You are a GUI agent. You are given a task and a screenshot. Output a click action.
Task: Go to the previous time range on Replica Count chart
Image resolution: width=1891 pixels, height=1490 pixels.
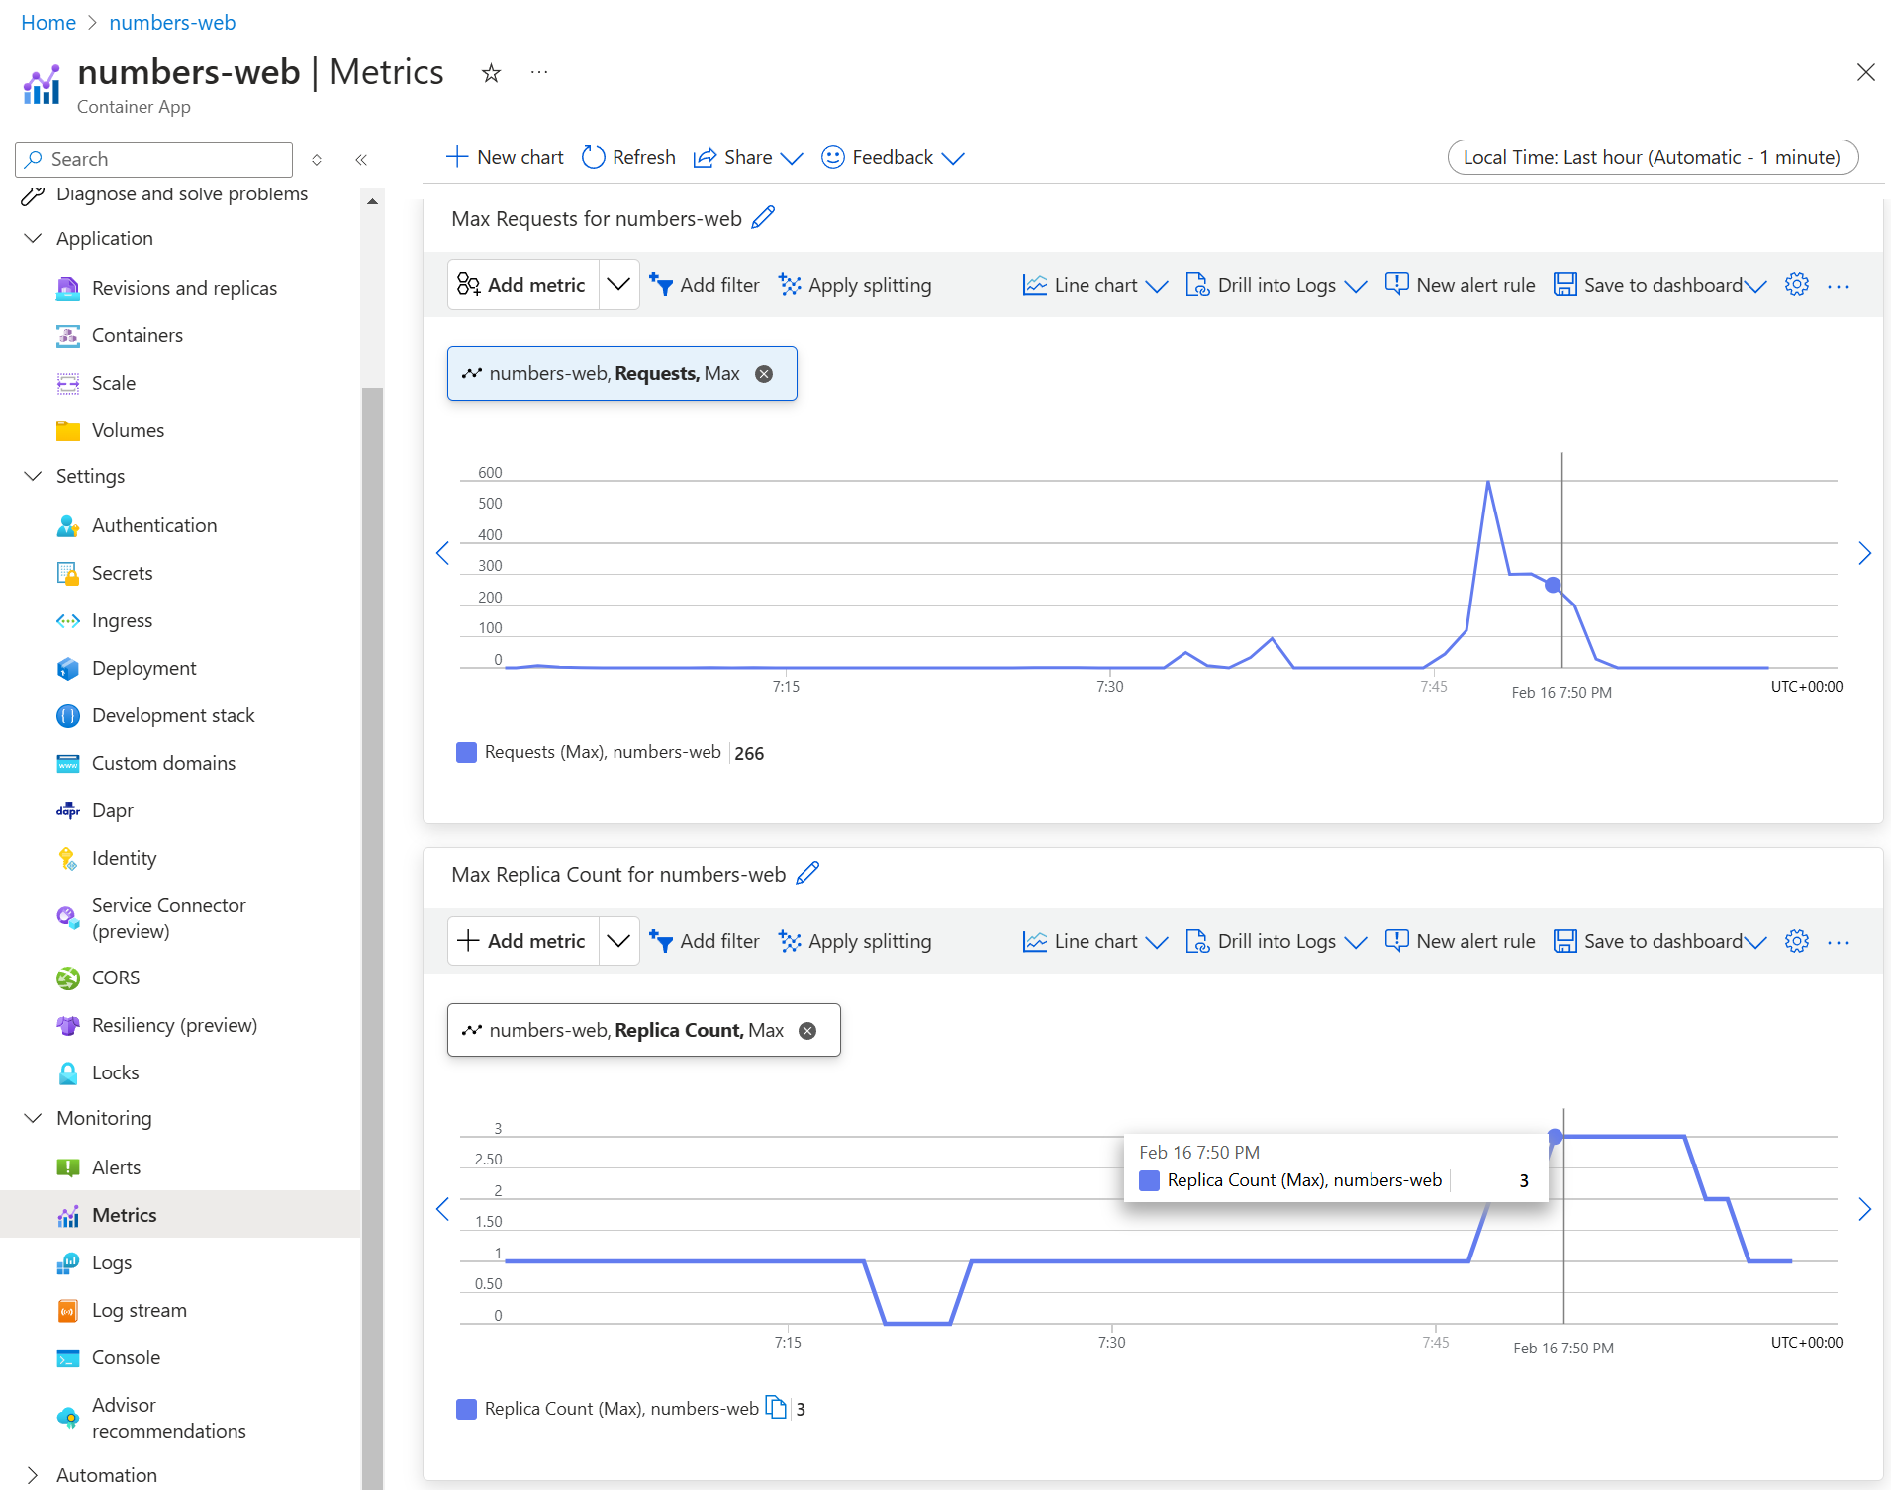[x=442, y=1209]
